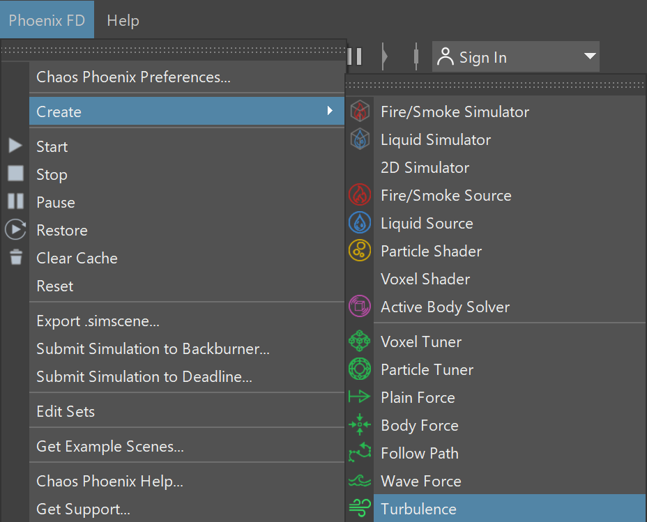The height and width of the screenshot is (522, 647).
Task: Click the Fire/Smoke Simulator cube icon
Action: (x=360, y=112)
